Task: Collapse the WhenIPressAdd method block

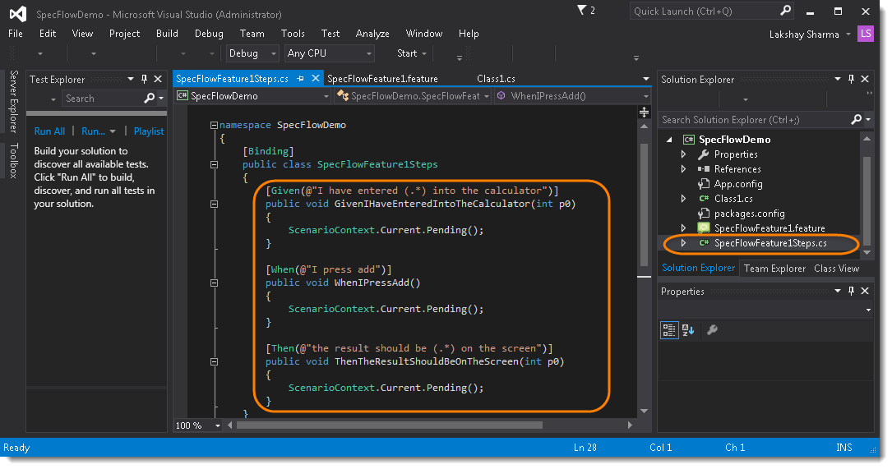Action: (214, 283)
